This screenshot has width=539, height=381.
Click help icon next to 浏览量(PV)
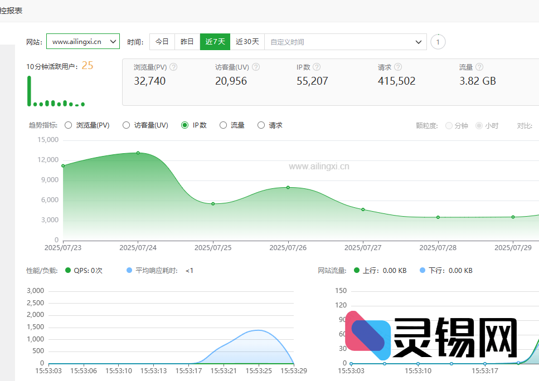[x=173, y=67]
